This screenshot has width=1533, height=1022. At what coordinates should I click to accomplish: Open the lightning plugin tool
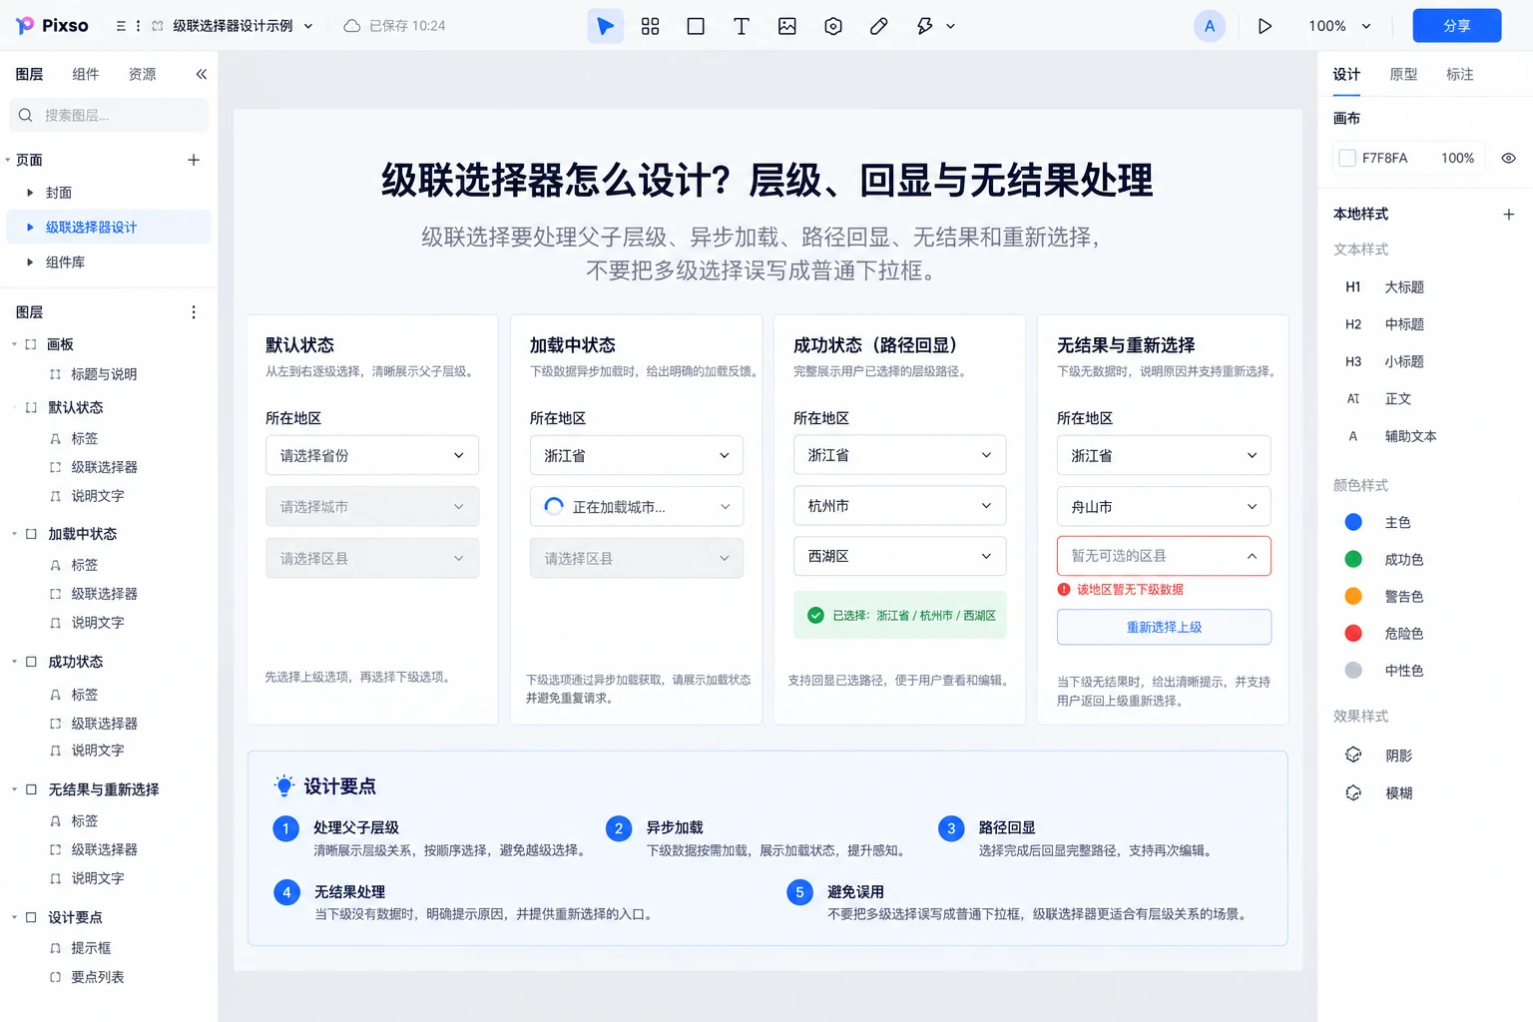click(x=925, y=26)
